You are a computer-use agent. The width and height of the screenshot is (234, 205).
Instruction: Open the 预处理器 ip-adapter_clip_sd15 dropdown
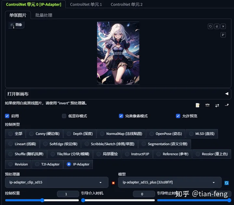coord(57,182)
